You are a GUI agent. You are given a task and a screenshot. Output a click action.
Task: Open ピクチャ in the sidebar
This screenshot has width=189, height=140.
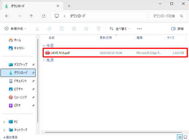[x=16, y=89]
